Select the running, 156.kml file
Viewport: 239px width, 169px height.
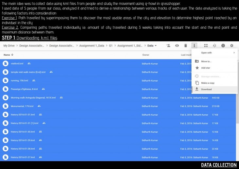[19, 80]
